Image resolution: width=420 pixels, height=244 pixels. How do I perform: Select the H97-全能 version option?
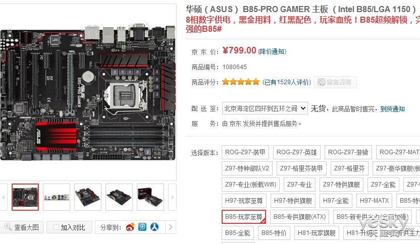(x=336, y=201)
